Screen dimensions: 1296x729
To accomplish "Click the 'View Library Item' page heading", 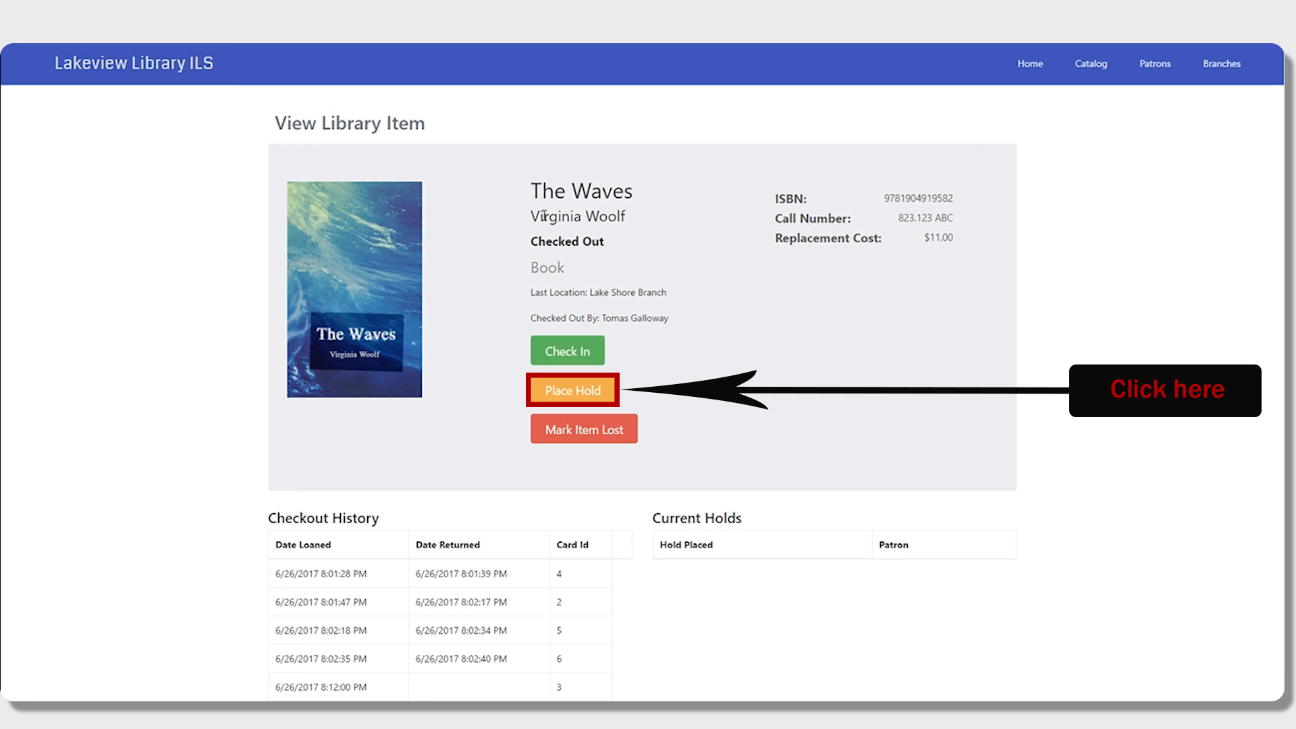I will click(x=350, y=124).
